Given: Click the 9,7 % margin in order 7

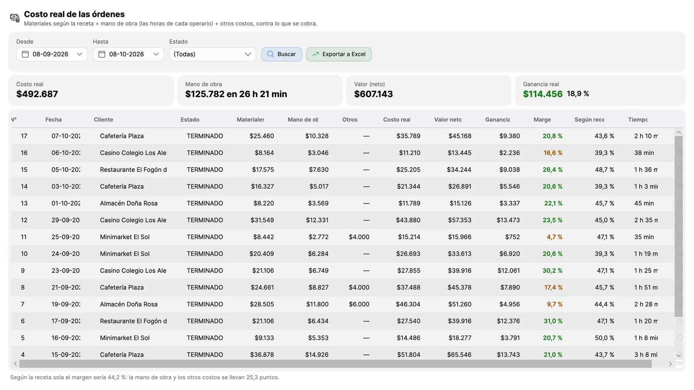Looking at the screenshot, I should point(554,304).
